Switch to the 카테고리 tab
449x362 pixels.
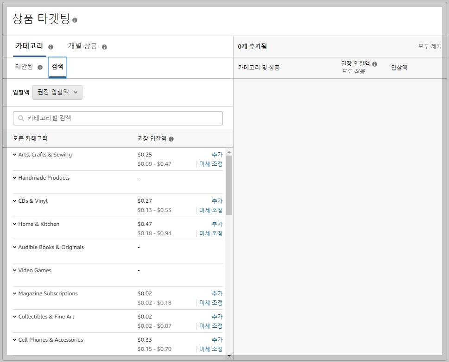click(29, 46)
